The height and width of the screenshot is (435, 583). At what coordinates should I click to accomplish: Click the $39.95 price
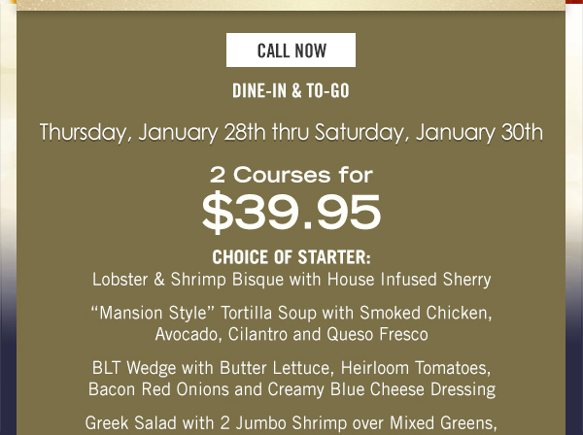[291, 213]
